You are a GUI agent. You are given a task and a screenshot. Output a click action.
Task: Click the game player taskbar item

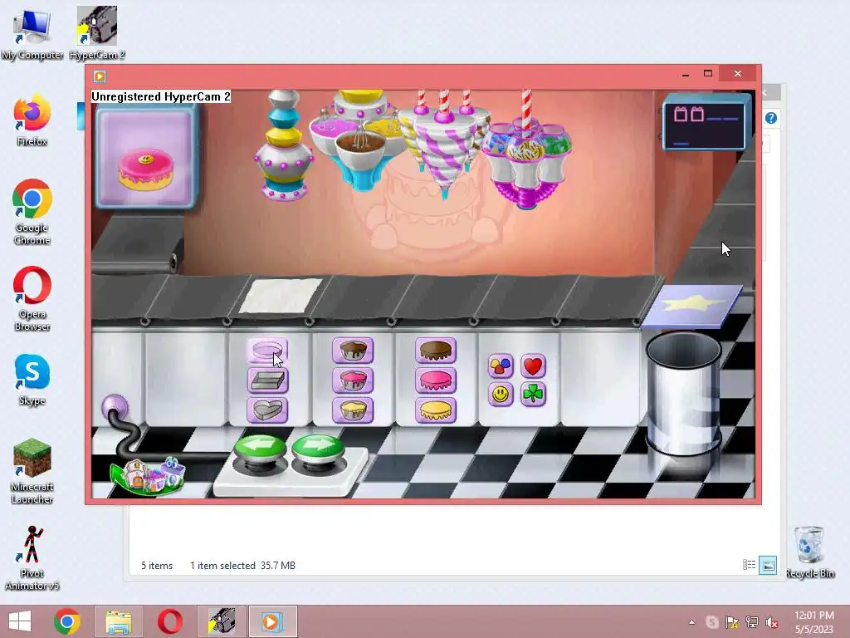click(x=272, y=621)
